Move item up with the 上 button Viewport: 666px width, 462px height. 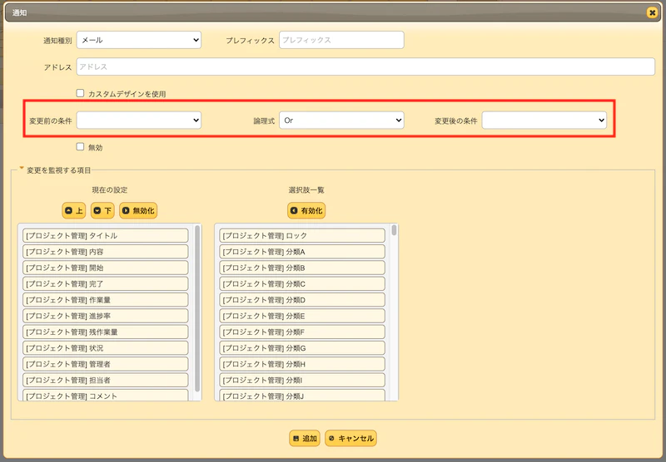74,210
